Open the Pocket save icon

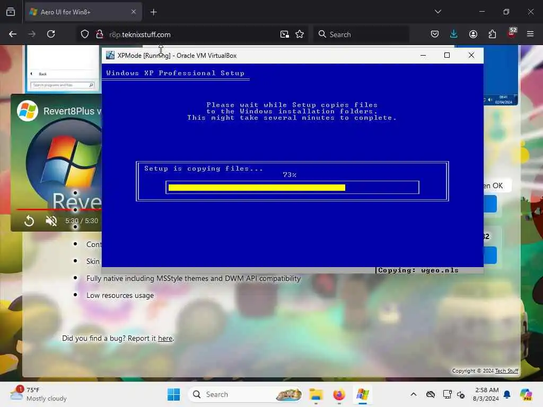pyautogui.click(x=435, y=34)
